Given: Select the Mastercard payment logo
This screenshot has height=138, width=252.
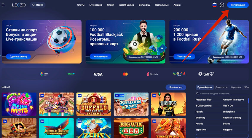Looking at the screenshot, I should 125,74.
